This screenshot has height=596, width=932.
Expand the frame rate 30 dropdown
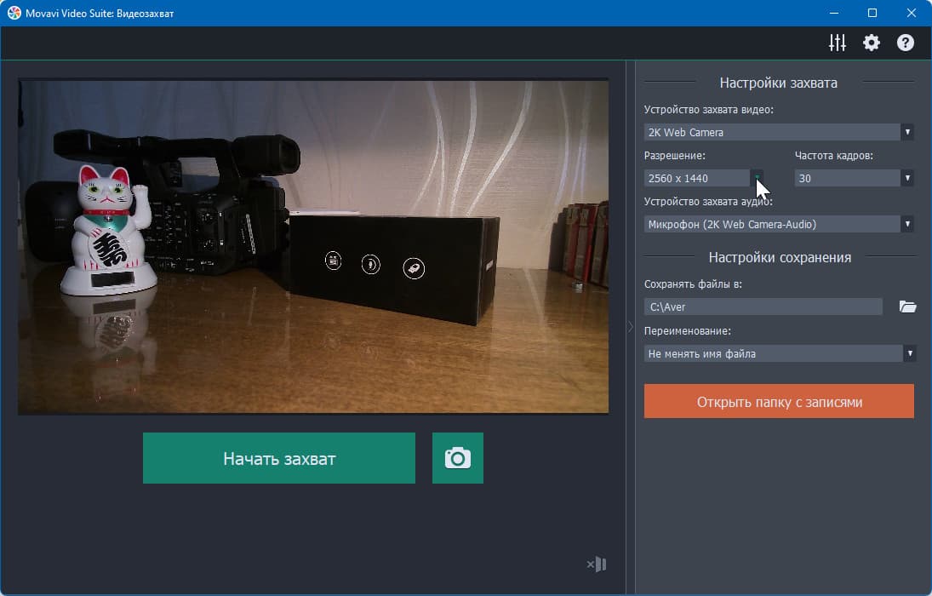(x=855, y=178)
